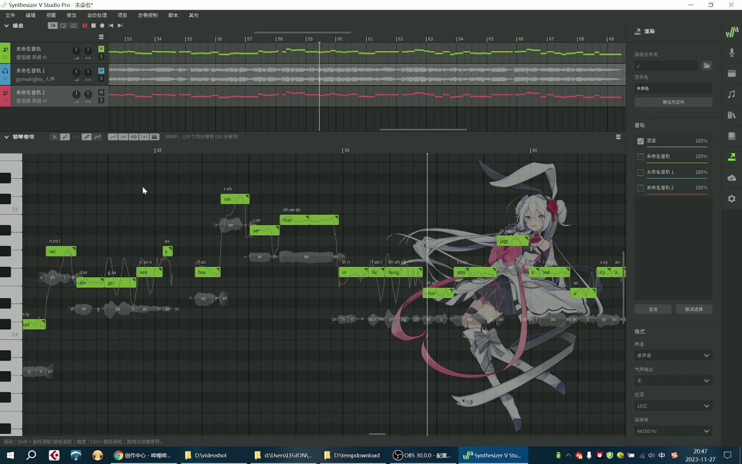Open the 编辑 menu
This screenshot has height=464, width=742.
30,15
